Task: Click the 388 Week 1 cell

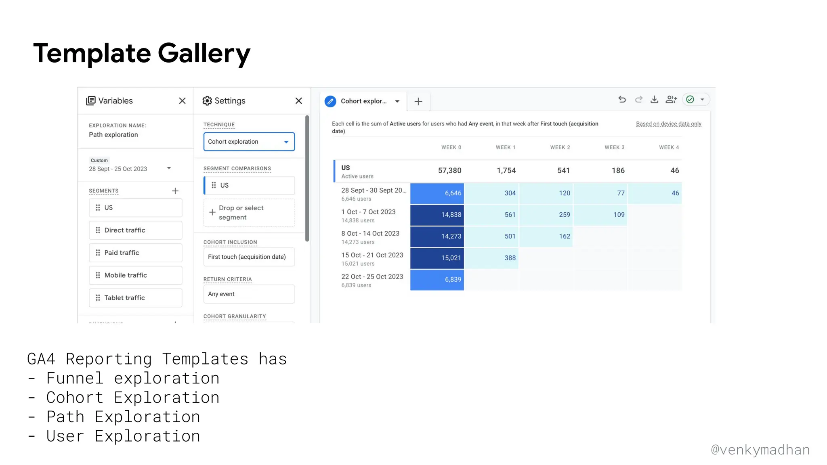Action: [491, 258]
